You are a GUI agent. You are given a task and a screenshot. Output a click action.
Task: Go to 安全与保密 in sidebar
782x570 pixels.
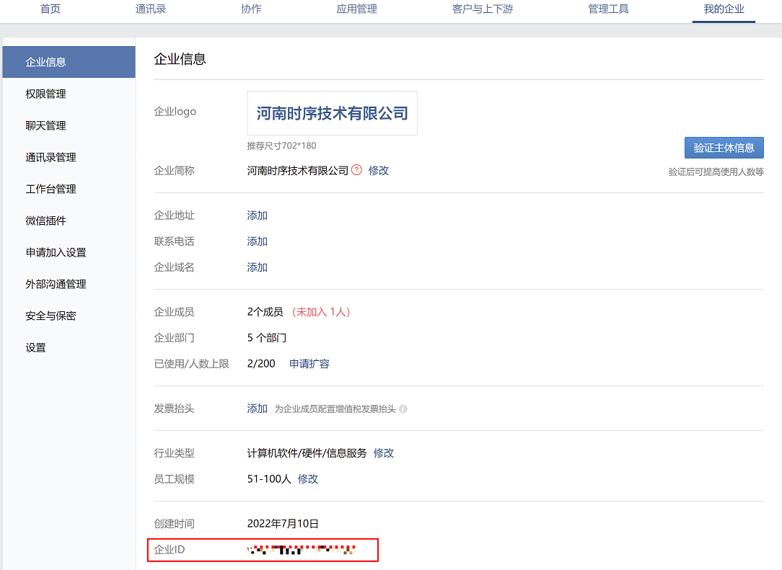[50, 316]
